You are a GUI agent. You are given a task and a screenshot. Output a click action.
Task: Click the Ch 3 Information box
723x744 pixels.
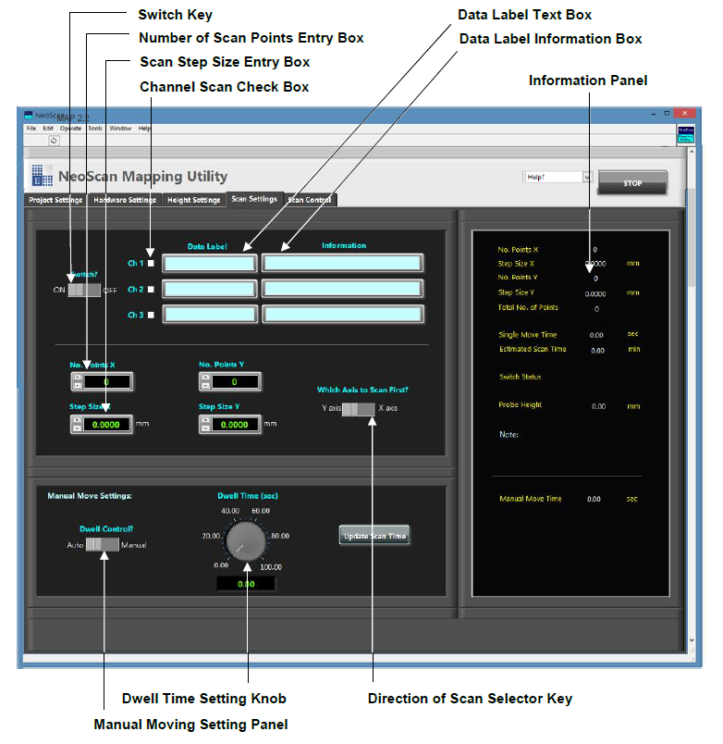click(x=342, y=314)
